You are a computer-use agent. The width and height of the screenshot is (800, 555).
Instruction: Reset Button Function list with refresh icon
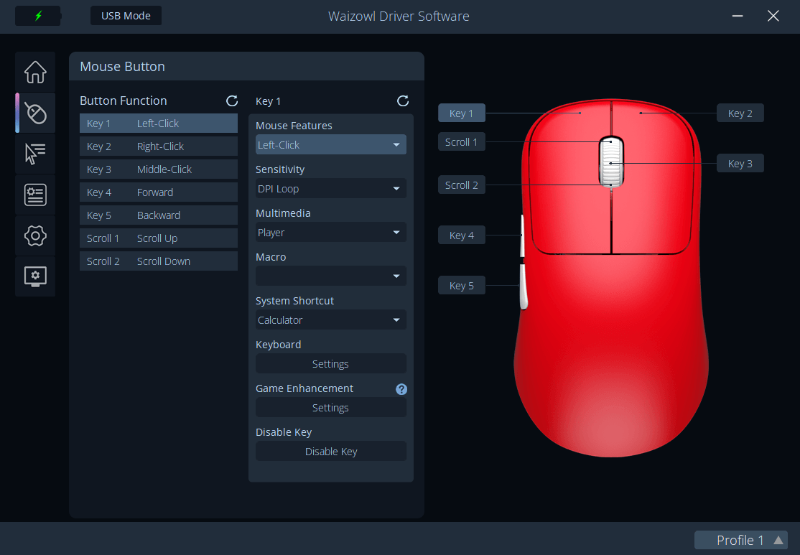tap(232, 101)
